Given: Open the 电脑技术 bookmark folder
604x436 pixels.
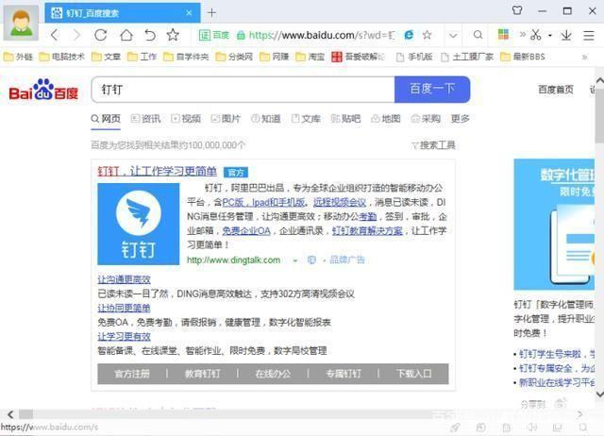Looking at the screenshot, I should (61, 57).
